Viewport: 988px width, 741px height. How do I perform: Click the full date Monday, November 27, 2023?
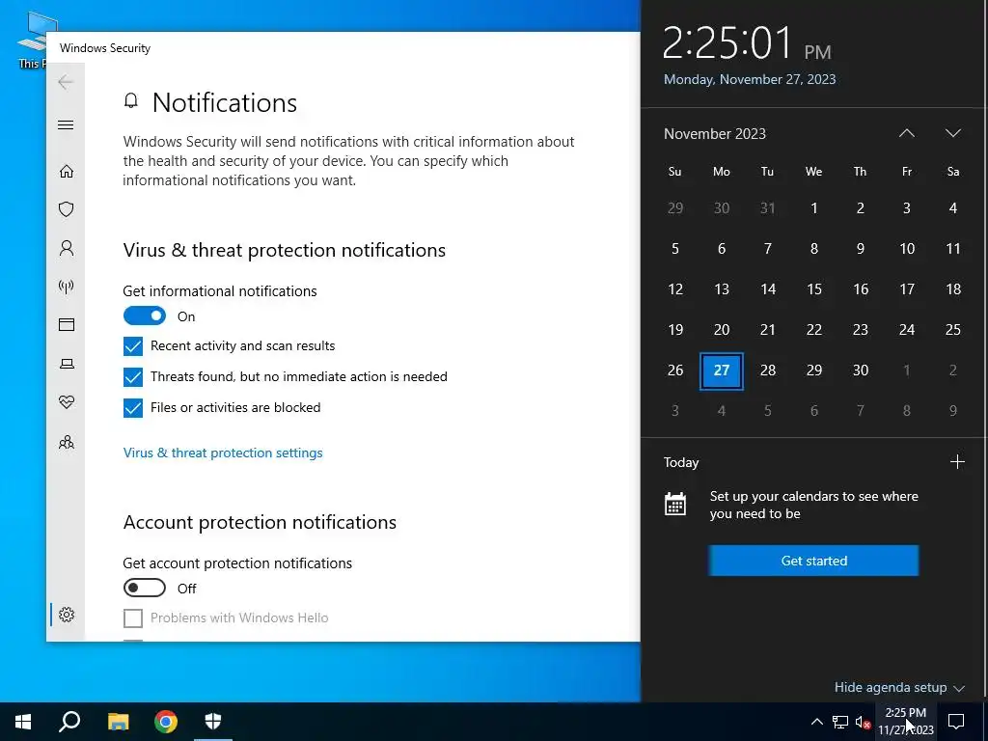coord(750,79)
